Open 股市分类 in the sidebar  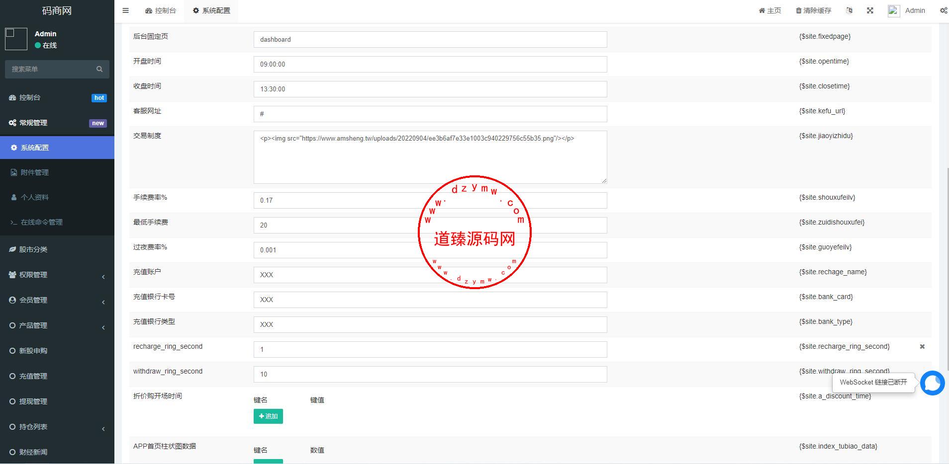(57, 249)
